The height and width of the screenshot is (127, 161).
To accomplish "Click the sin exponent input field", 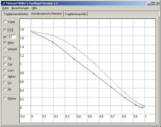I will [x=13, y=37].
